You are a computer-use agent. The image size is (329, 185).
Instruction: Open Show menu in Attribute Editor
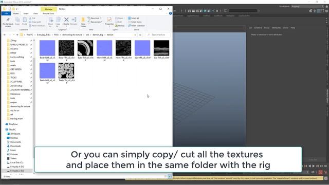tap(286, 28)
